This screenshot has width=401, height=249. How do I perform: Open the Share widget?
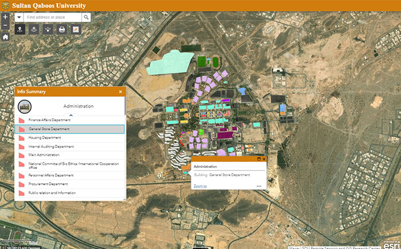(x=48, y=29)
